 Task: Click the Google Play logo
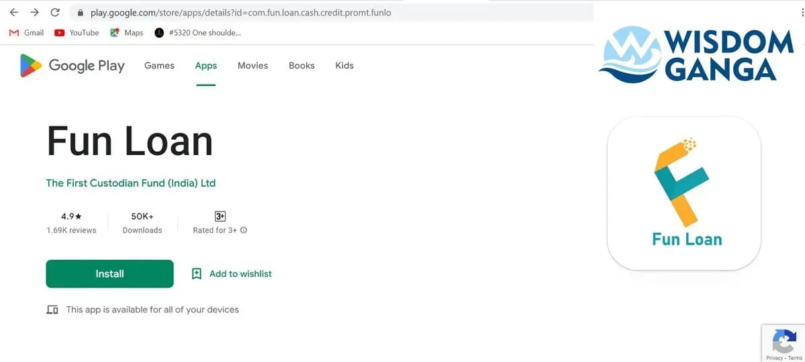pyautogui.click(x=73, y=66)
